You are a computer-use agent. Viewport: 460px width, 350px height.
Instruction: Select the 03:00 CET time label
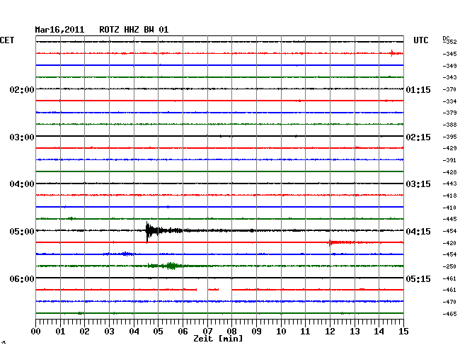tap(22, 137)
